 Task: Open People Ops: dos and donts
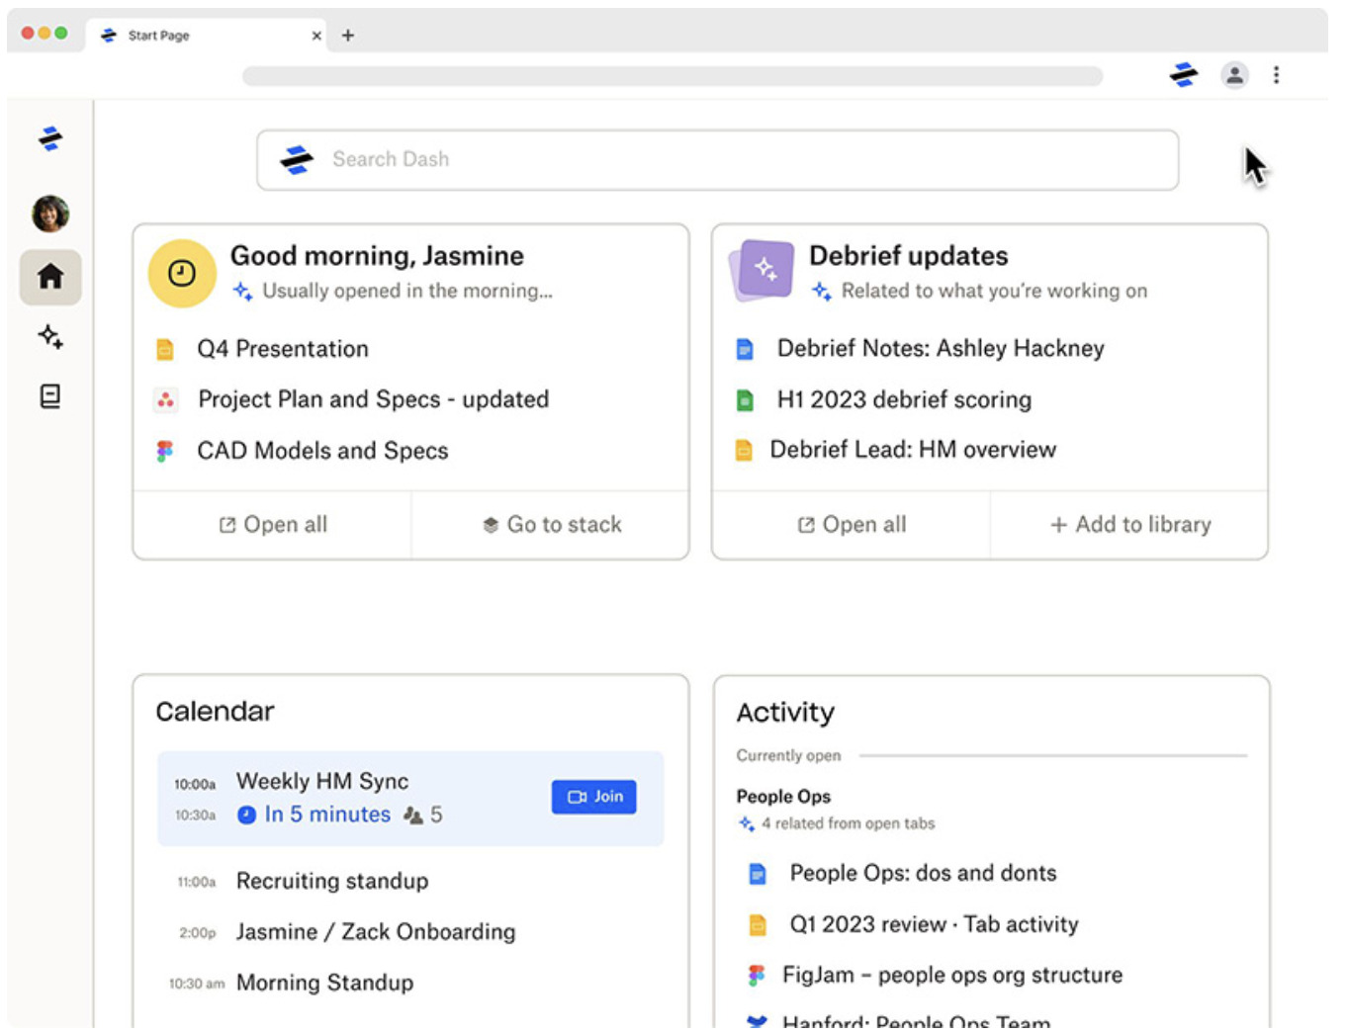pos(923,873)
